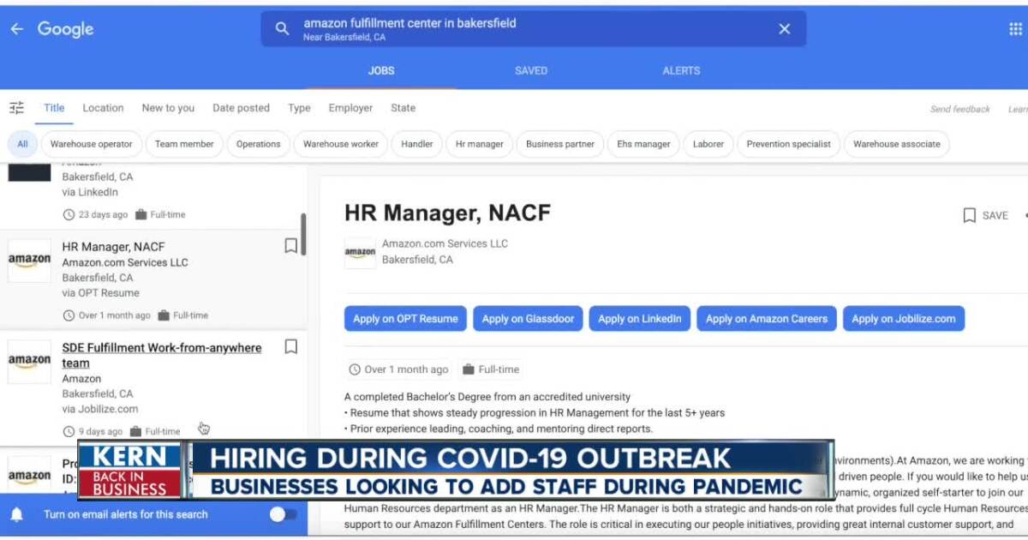Click the Amazon logo in job detail header
Viewport: 1028px width, 540px height.
pyautogui.click(x=360, y=253)
